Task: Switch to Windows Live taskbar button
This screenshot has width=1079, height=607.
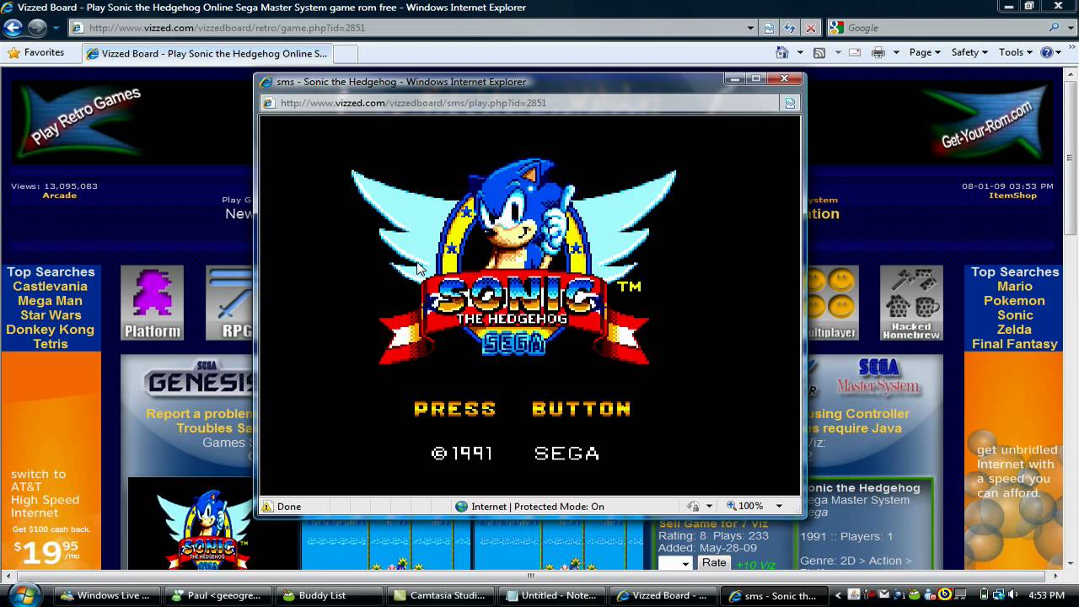Action: point(105,595)
